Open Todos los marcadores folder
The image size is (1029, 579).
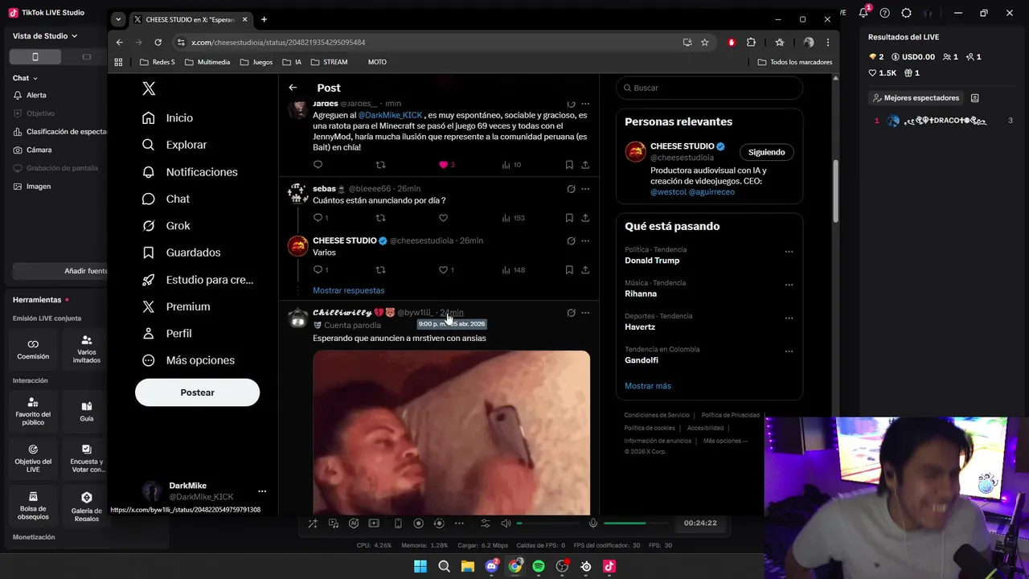[x=795, y=62]
